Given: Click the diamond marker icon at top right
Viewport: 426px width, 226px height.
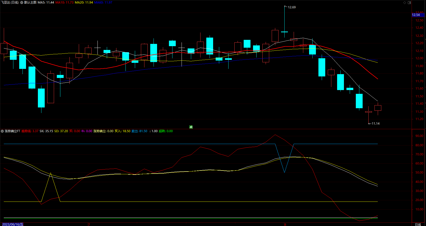Looking at the screenshot, I should 405,3.
